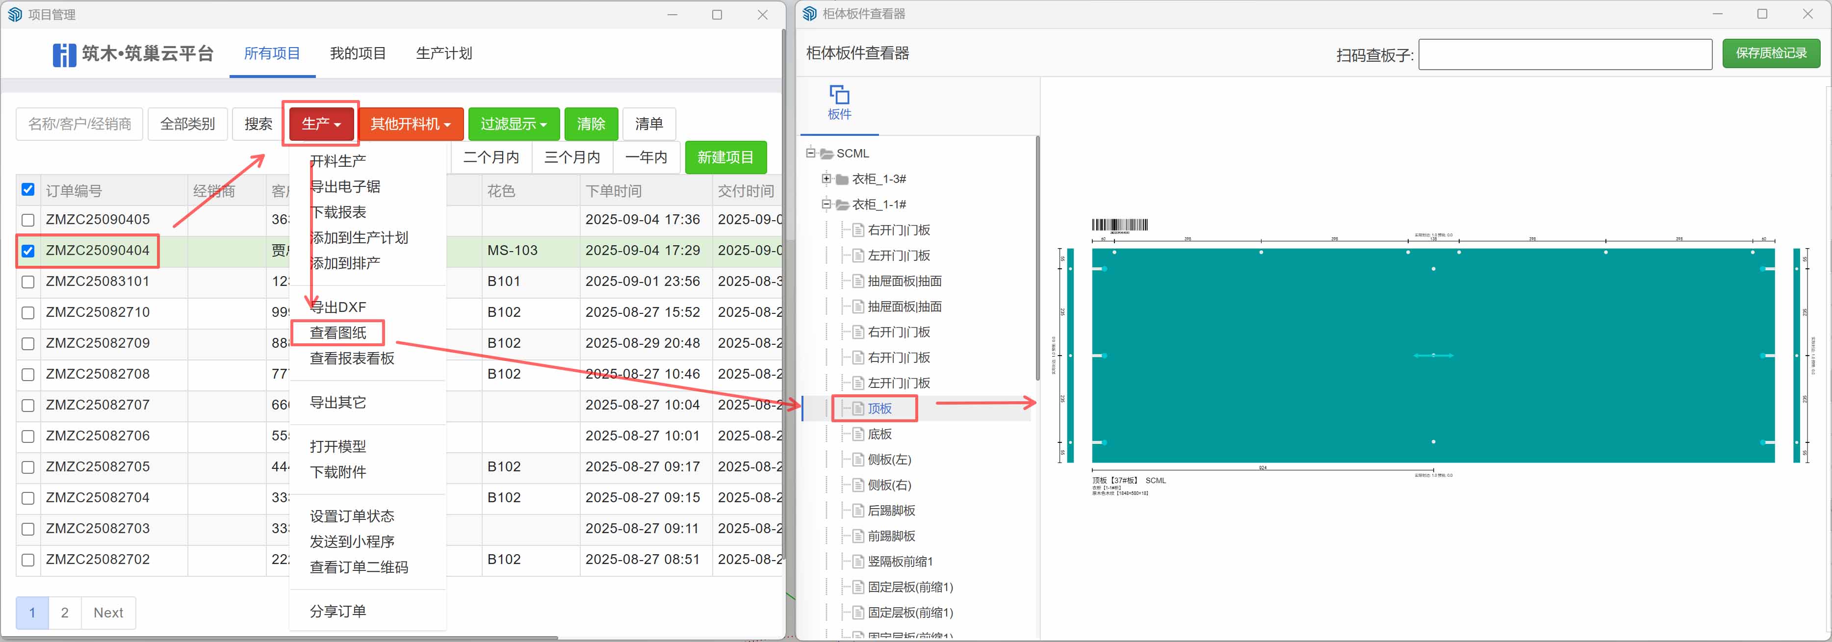
Task: Uncheck order ZMZC25090404 checkbox
Action: click(28, 251)
